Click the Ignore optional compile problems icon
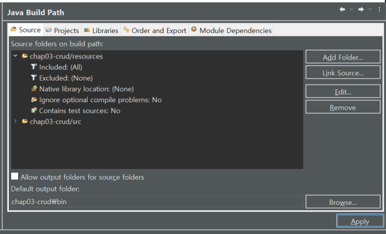The width and height of the screenshot is (386, 234). click(34, 99)
